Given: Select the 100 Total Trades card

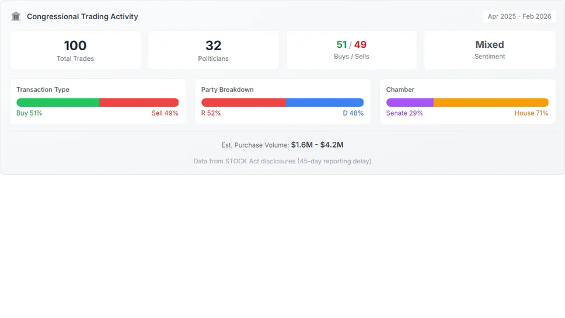Looking at the screenshot, I should pos(75,50).
